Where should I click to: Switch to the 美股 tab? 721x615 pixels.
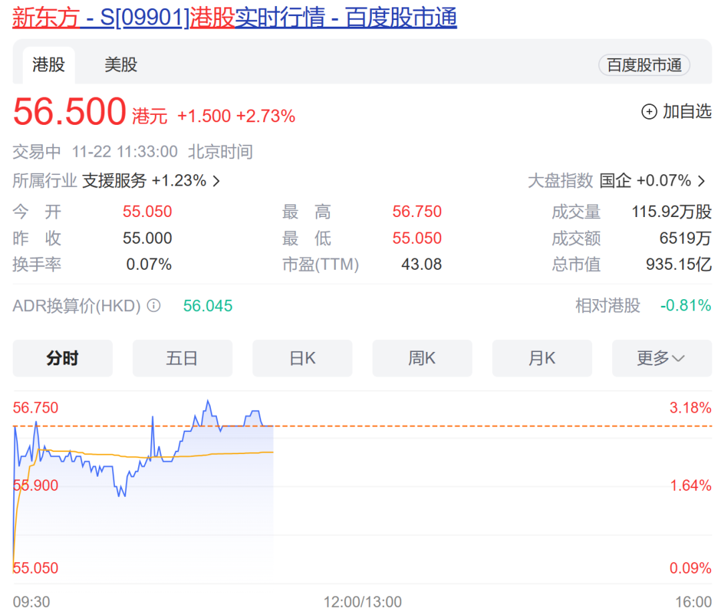pyautogui.click(x=121, y=65)
